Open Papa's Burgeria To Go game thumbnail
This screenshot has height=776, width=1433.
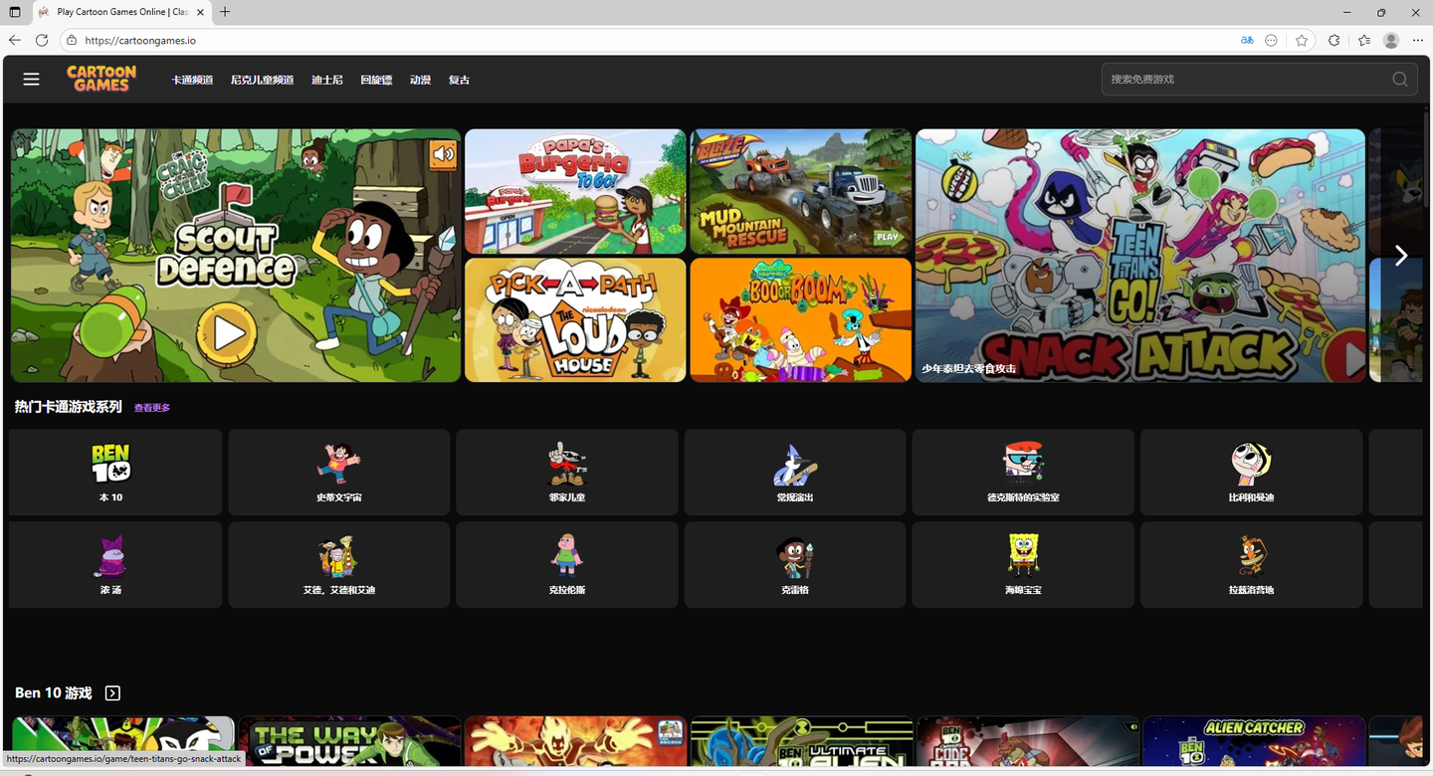coord(575,191)
